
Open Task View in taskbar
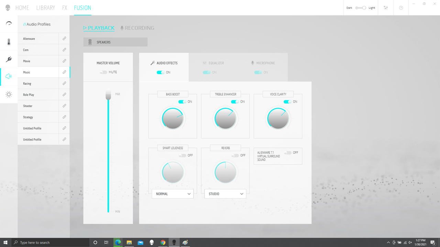pyautogui.click(x=106, y=243)
